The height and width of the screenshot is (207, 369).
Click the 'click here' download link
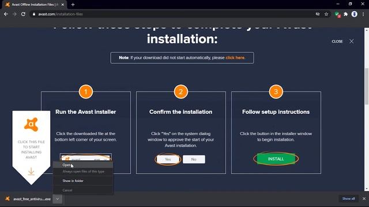point(235,57)
